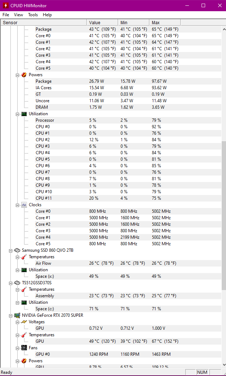
Task: Click the TS512GSSD370S drive icon
Action: pyautogui.click(x=17, y=283)
